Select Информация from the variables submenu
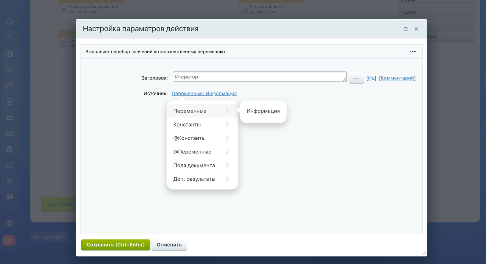Screen dimensions: 486x264 [263, 111]
